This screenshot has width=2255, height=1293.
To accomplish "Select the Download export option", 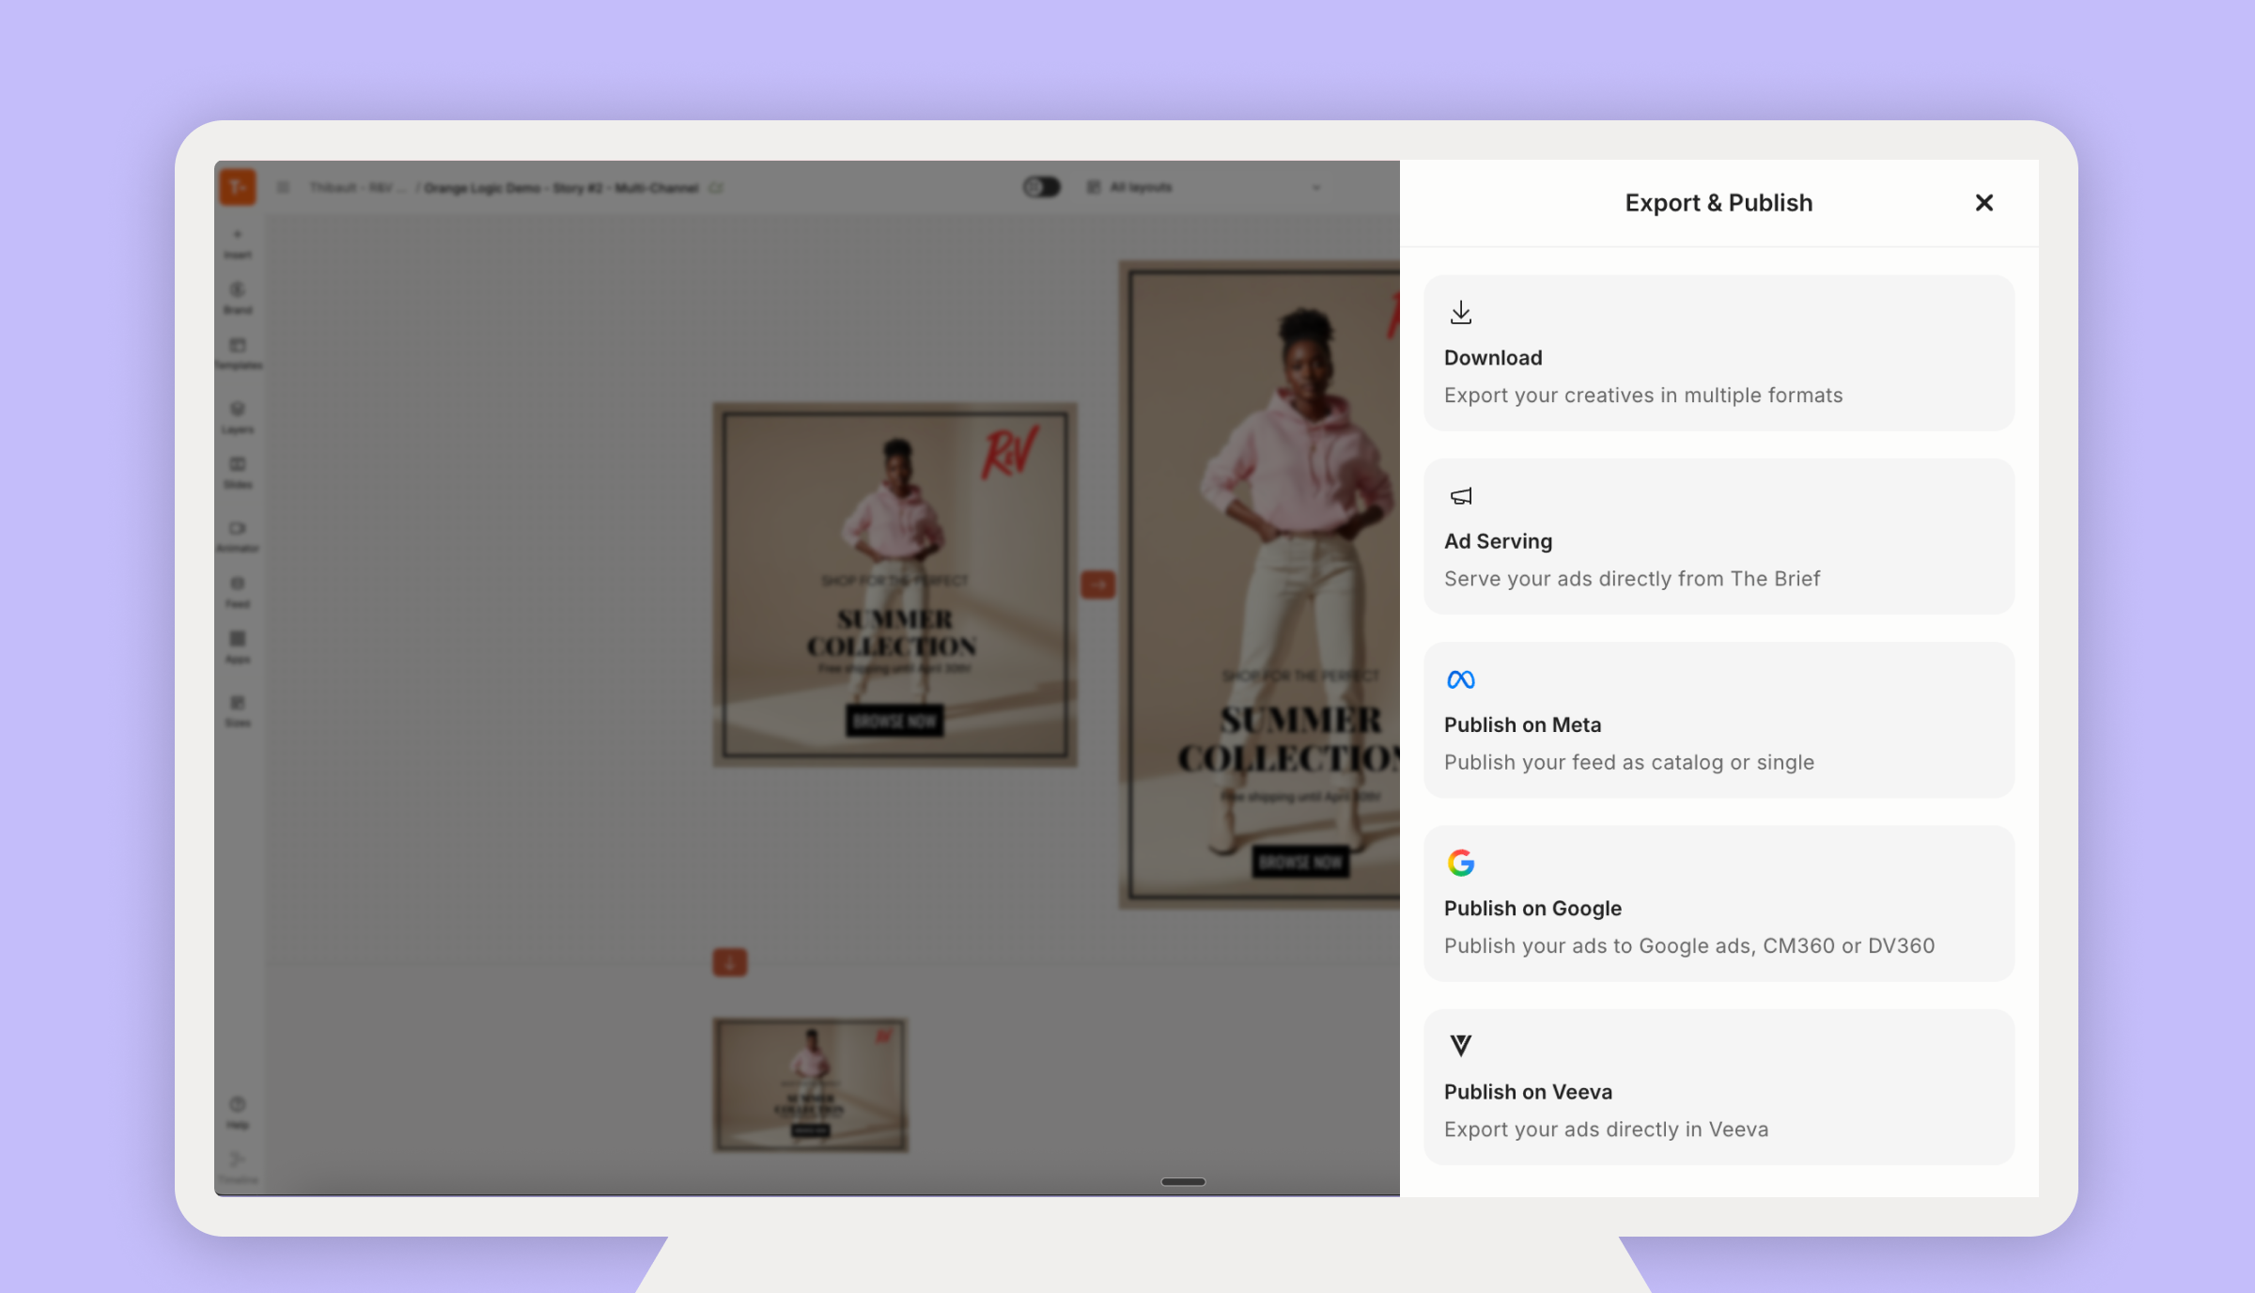I will [1718, 353].
